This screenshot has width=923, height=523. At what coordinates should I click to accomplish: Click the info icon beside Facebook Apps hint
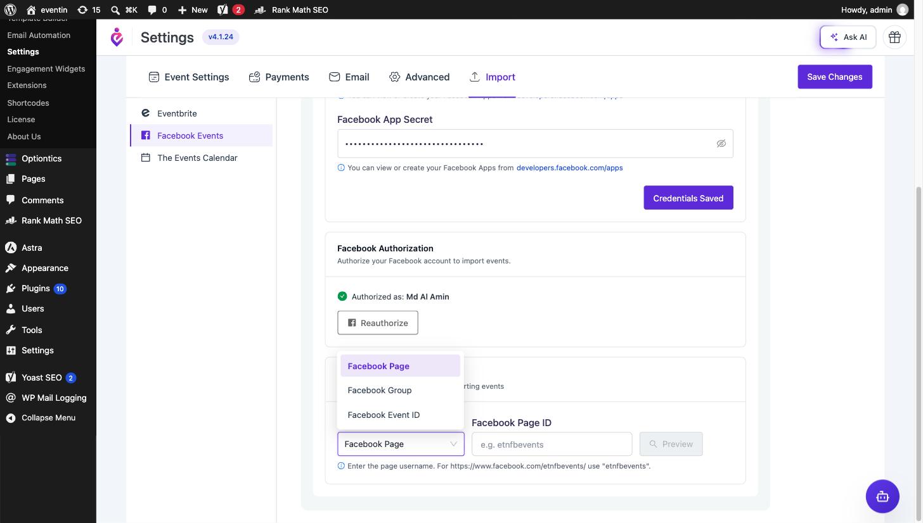tap(341, 168)
